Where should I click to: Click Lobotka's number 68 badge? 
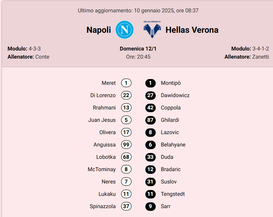click(x=126, y=157)
